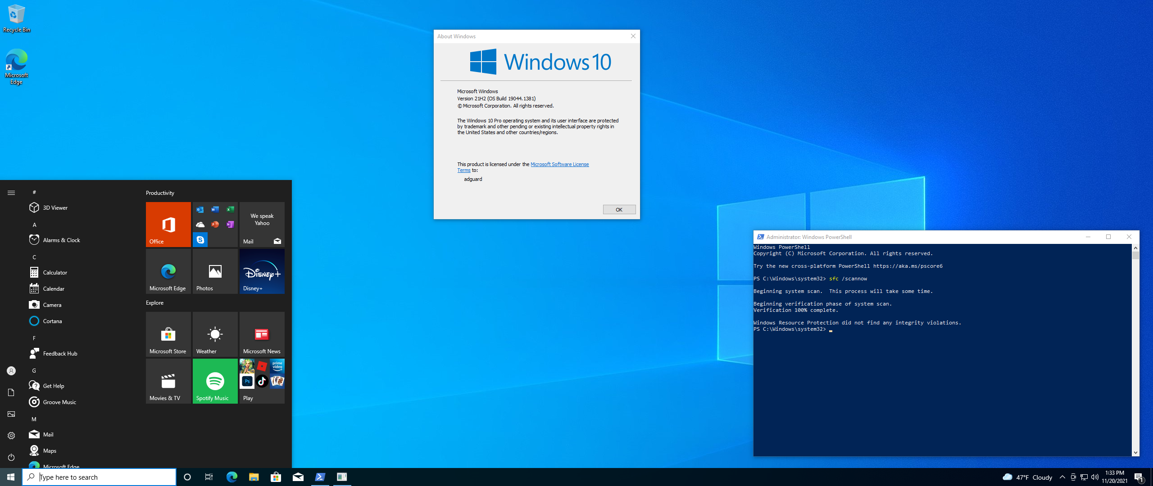Open the Photos tile
This screenshot has height=486, width=1153.
(x=215, y=271)
